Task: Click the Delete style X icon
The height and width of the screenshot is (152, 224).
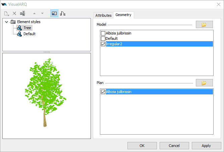Action: coord(14,13)
